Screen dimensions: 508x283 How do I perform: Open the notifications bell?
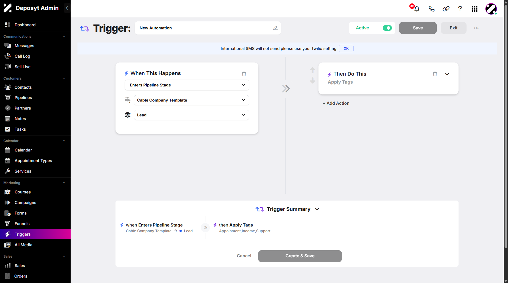point(417,9)
